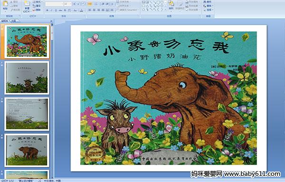Switch to the Slides pane tab
Viewport: 285px width, 182px height.
5,21
